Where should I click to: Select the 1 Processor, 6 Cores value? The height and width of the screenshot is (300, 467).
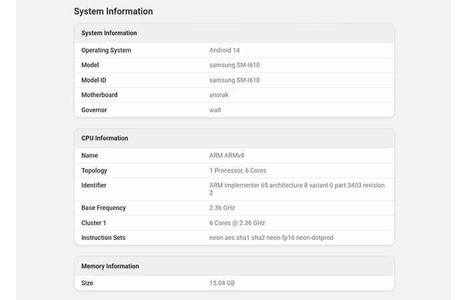[x=238, y=171]
